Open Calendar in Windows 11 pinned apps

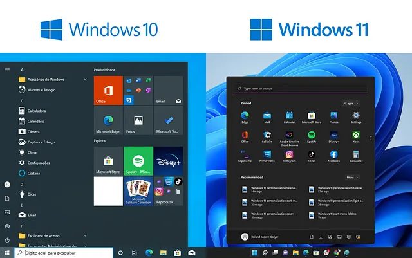coord(289,117)
